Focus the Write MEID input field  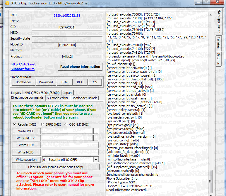70,152
